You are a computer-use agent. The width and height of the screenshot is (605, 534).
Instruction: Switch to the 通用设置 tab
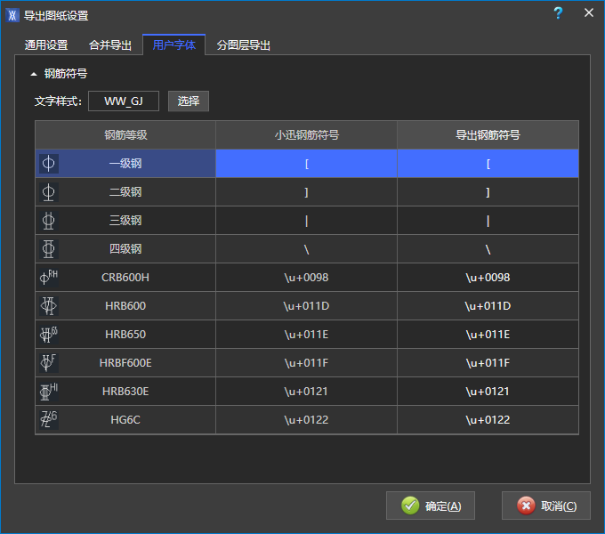coord(46,45)
